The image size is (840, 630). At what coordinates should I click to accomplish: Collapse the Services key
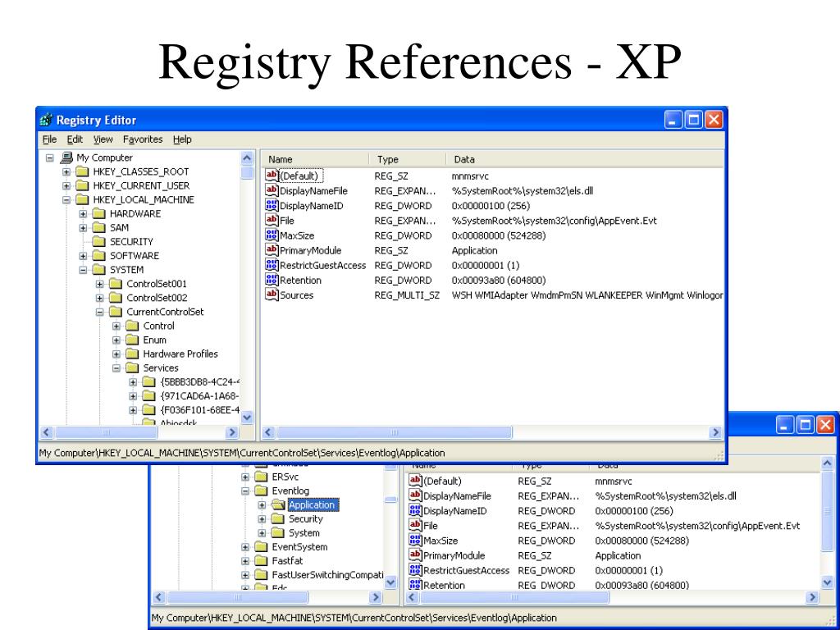(x=116, y=368)
